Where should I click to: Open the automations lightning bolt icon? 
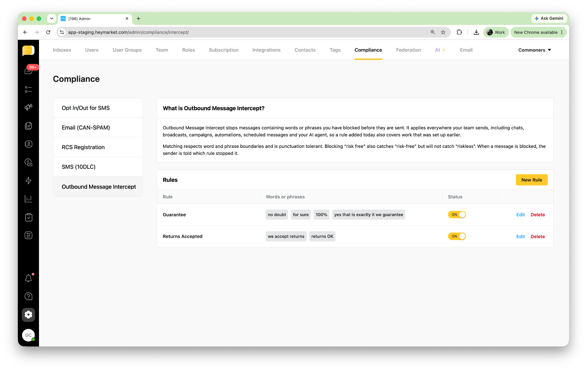click(28, 181)
